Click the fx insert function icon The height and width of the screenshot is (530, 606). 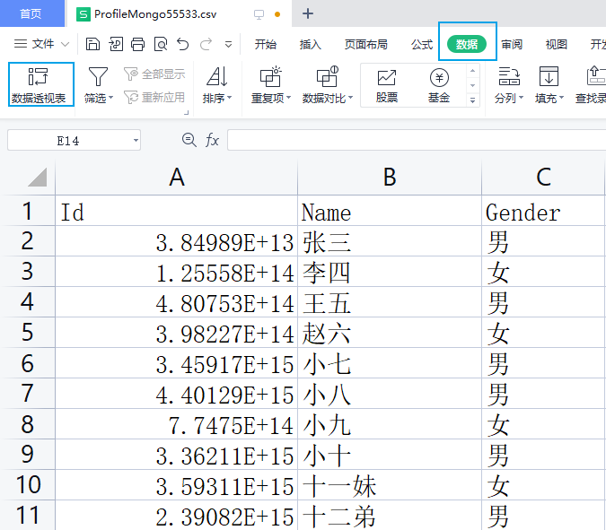pos(213,140)
